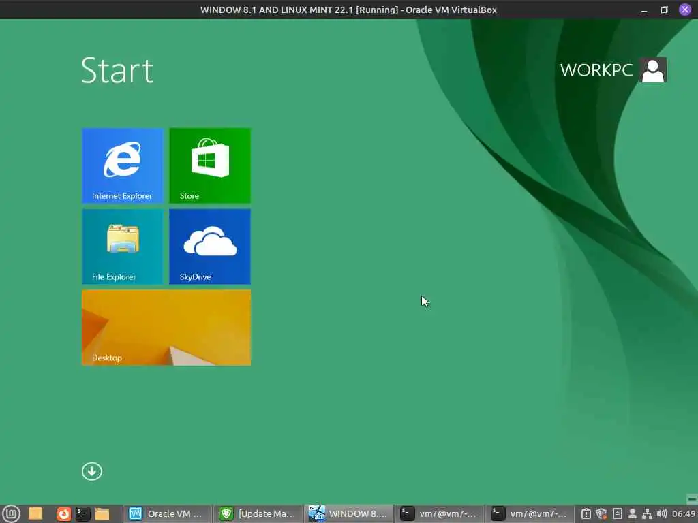Screen dimensions: 698x523
Task: Open the network connections tray icon
Action: click(648, 513)
